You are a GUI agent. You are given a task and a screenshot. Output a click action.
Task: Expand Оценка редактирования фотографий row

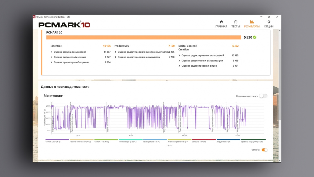tap(179, 55)
